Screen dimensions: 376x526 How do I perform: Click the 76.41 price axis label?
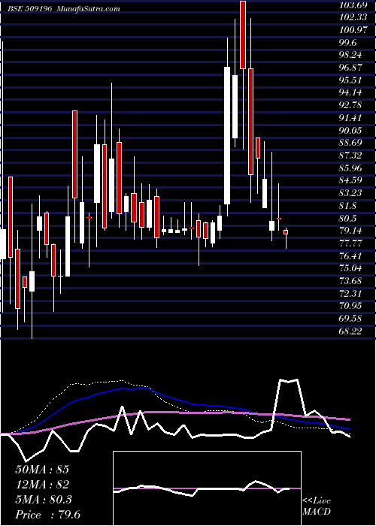[x=350, y=255]
